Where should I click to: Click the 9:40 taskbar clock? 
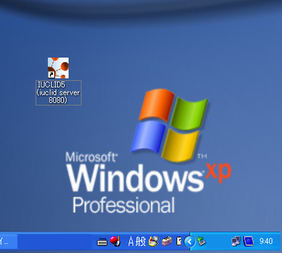coord(266,241)
